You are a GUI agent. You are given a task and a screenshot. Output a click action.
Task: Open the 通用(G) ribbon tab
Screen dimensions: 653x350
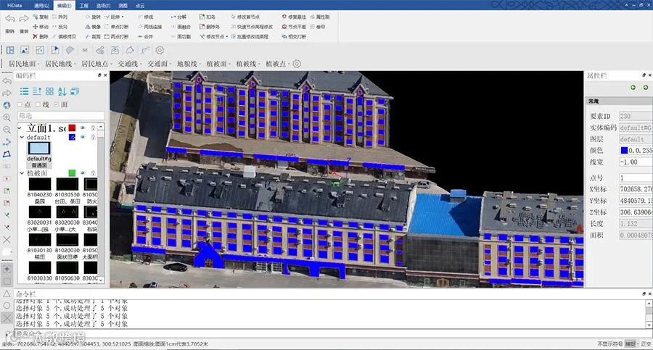tap(41, 5)
